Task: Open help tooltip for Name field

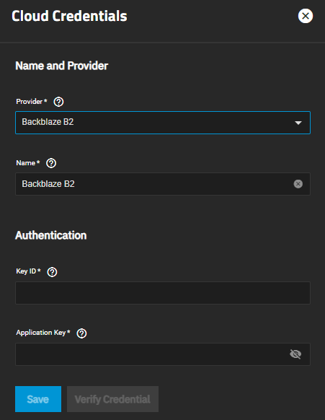Action: coord(51,163)
